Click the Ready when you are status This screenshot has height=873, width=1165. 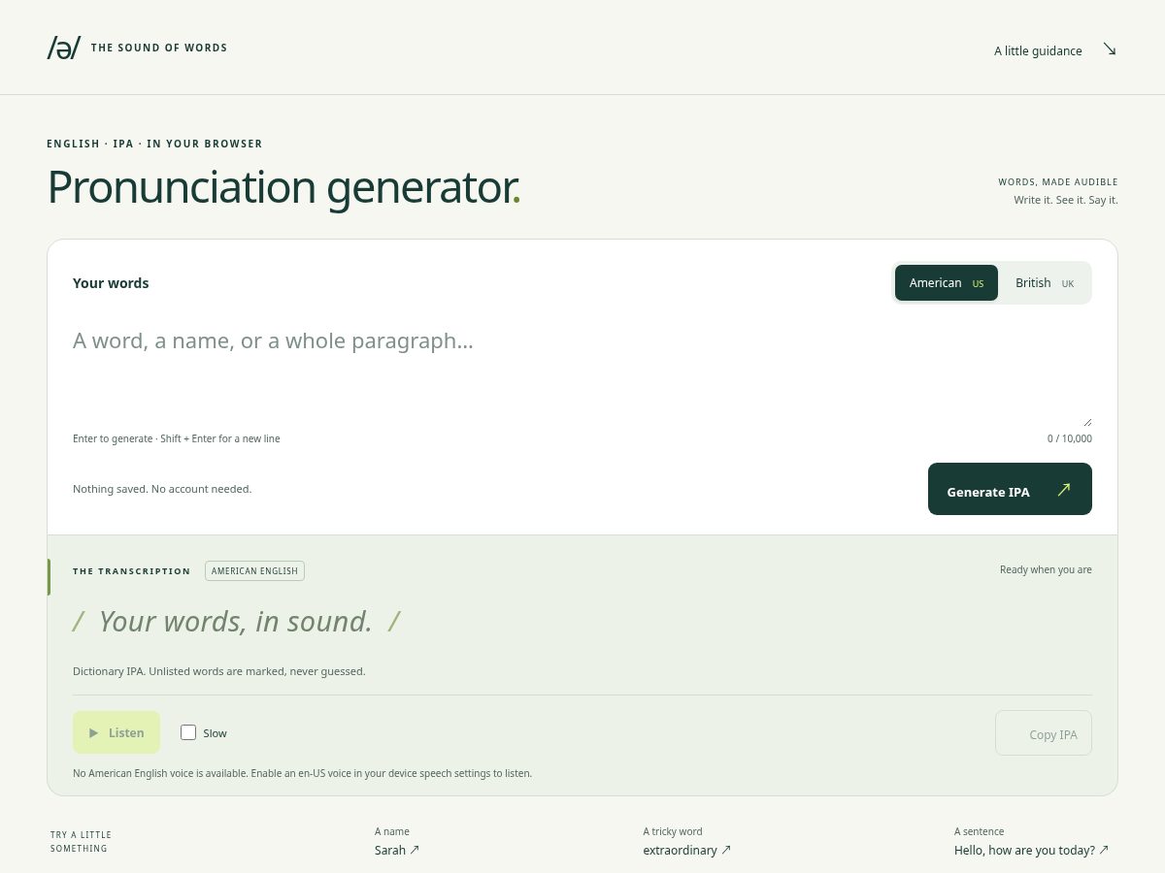click(1046, 569)
